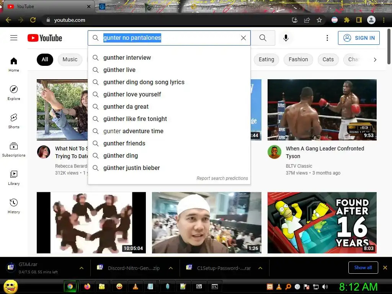The width and height of the screenshot is (392, 294).
Task: Open VLC cone in the taskbar
Action: click(x=135, y=286)
